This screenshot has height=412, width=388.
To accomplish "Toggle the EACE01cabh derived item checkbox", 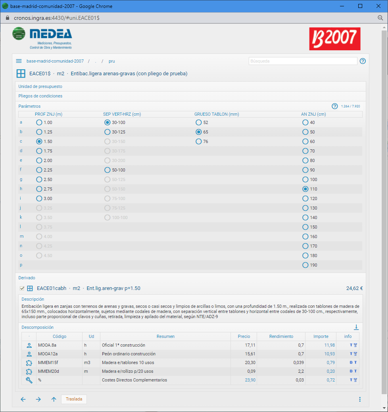I will pyautogui.click(x=22, y=288).
